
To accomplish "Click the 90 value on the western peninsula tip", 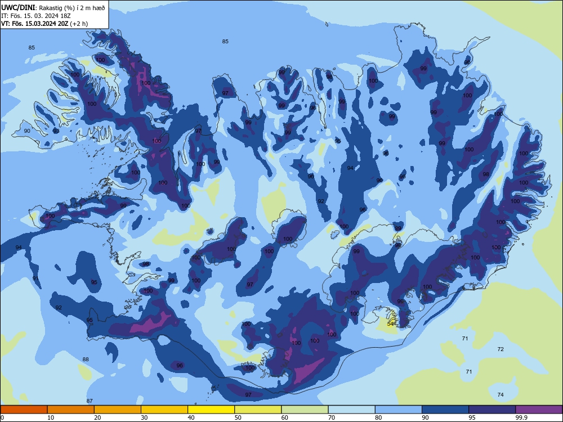I will (x=27, y=131).
